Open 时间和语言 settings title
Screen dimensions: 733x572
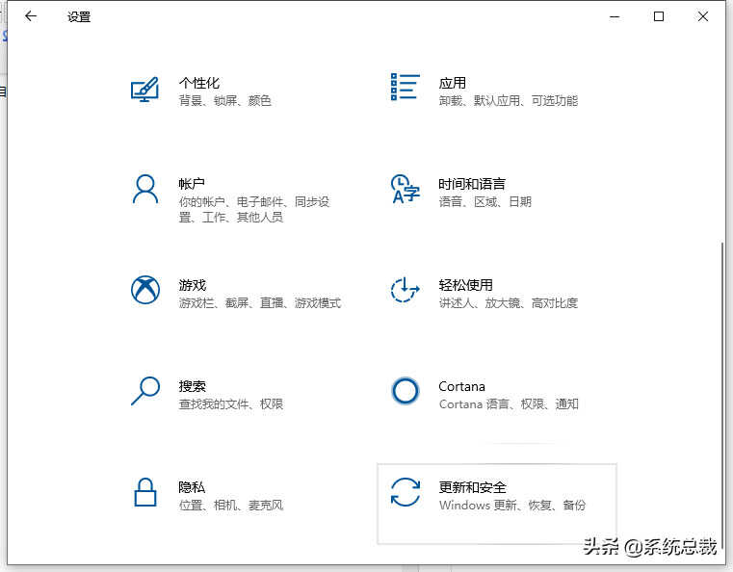tap(472, 184)
